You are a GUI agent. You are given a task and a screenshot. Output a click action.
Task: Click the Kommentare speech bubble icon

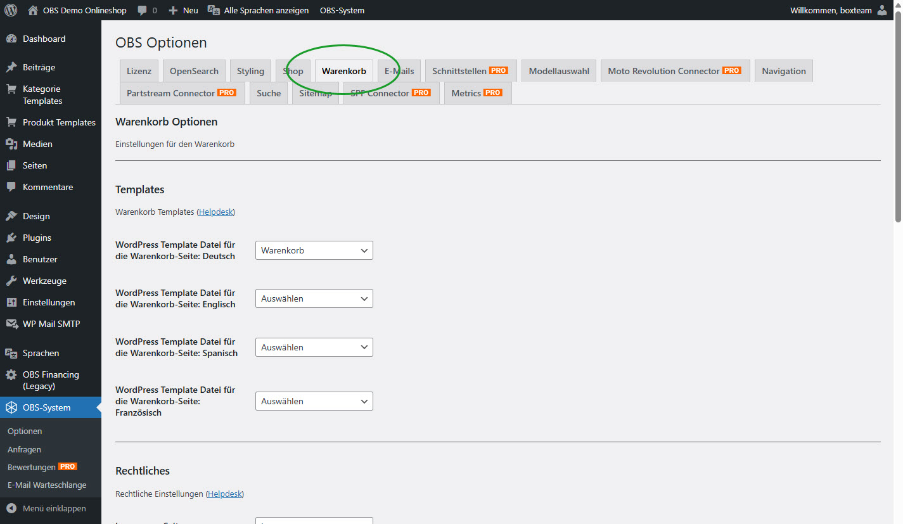(11, 187)
